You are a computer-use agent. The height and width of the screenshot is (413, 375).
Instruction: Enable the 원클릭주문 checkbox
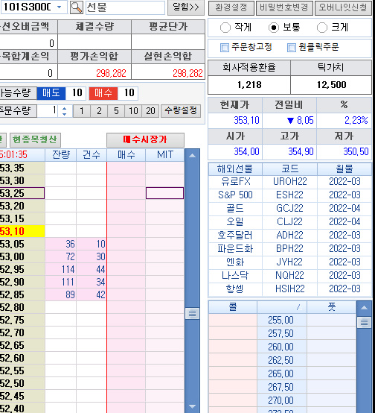[x=292, y=48]
